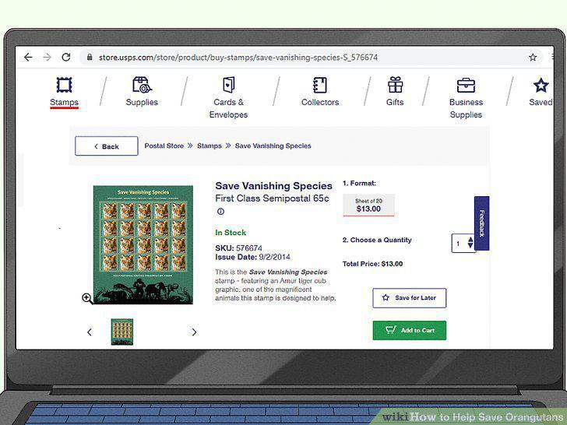Open the Saved star icon
Viewport: 567px width, 425px height.
(x=541, y=86)
